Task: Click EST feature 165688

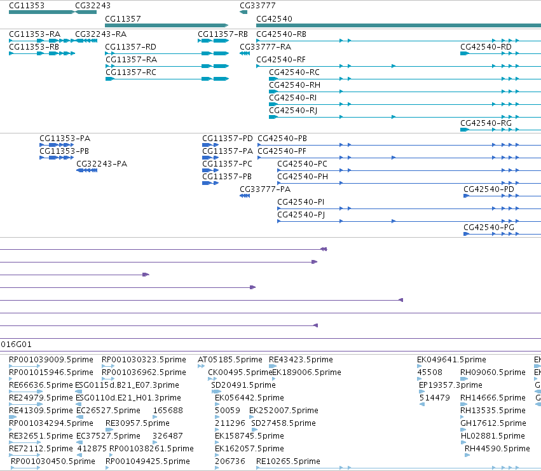Action: 168,411
